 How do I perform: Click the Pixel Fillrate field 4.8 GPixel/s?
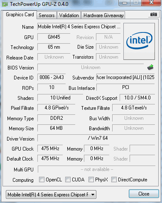pyautogui.click(x=56, y=108)
